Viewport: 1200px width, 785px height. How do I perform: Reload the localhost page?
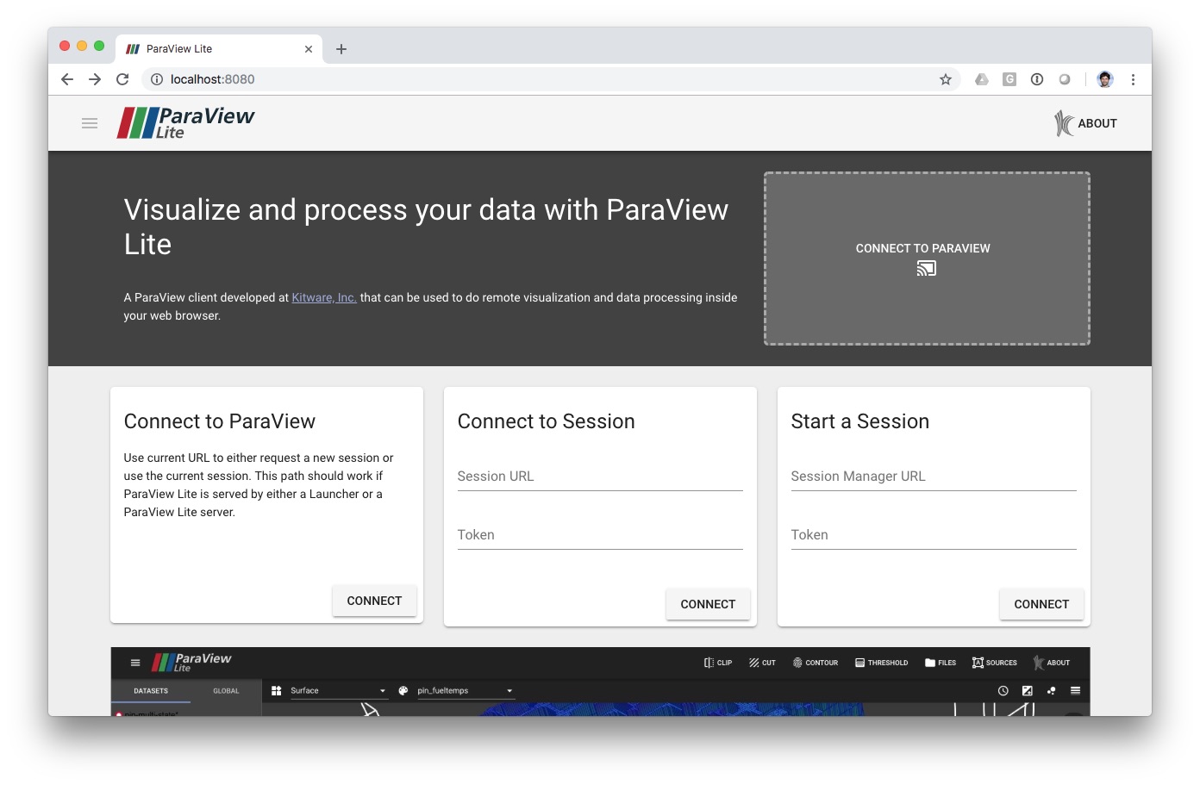click(122, 79)
